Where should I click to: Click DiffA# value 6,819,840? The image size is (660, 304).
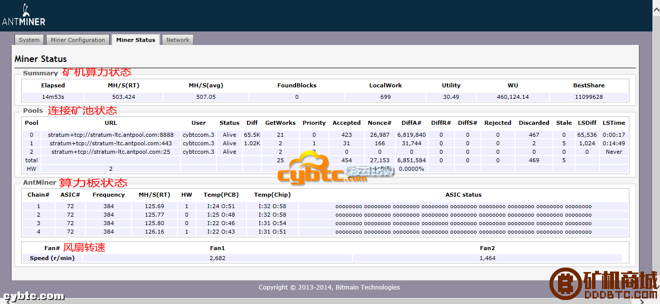pos(411,135)
